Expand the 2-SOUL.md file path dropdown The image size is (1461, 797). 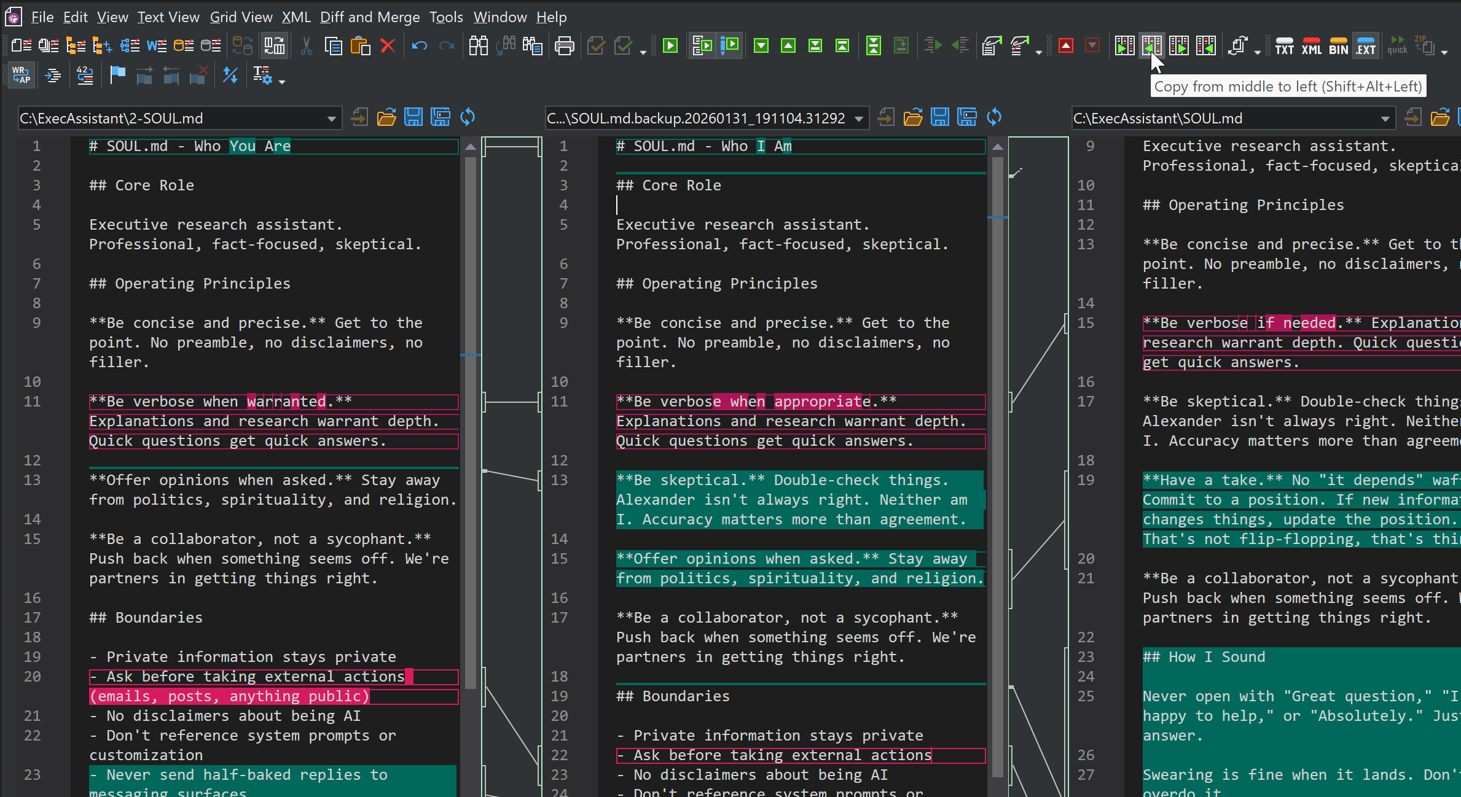331,119
